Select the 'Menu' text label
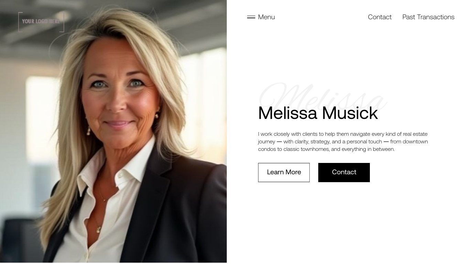Image resolution: width=470 pixels, height=264 pixels. [x=266, y=17]
